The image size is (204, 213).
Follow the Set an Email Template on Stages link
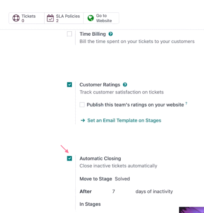[124, 120]
